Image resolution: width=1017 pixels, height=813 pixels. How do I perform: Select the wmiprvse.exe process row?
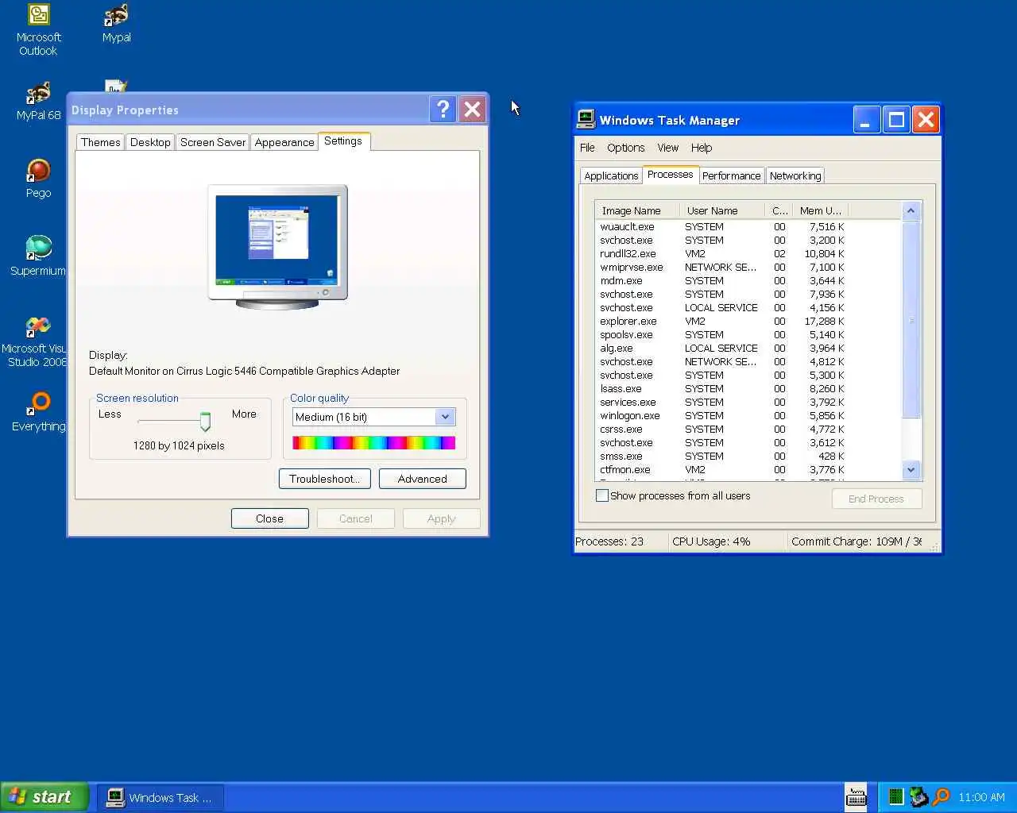click(x=748, y=268)
